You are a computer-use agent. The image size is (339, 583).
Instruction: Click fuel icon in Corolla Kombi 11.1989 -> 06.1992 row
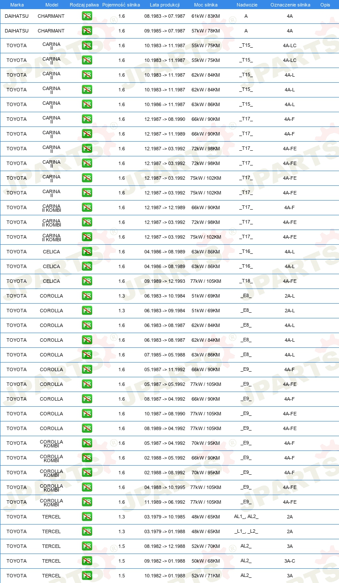coord(87,502)
